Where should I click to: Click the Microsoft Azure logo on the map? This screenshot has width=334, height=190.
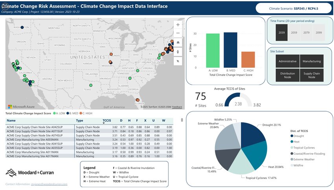(x=21, y=107)
